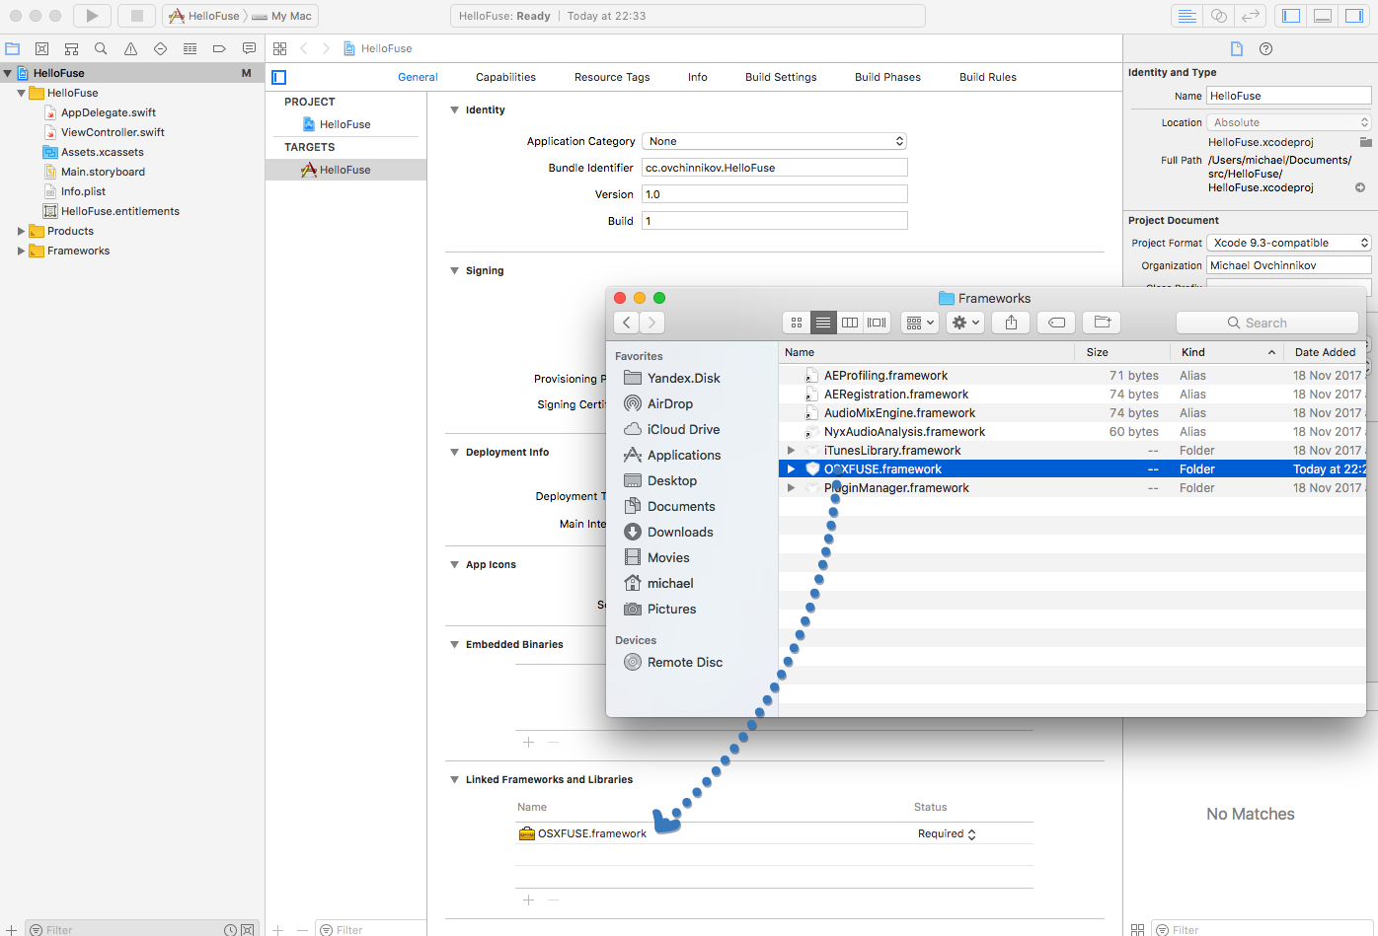
Task: Open the Find navigator magnifier icon
Action: (x=101, y=48)
